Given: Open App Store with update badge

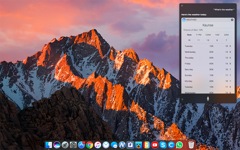Looking at the screenshot, I should [81, 145].
